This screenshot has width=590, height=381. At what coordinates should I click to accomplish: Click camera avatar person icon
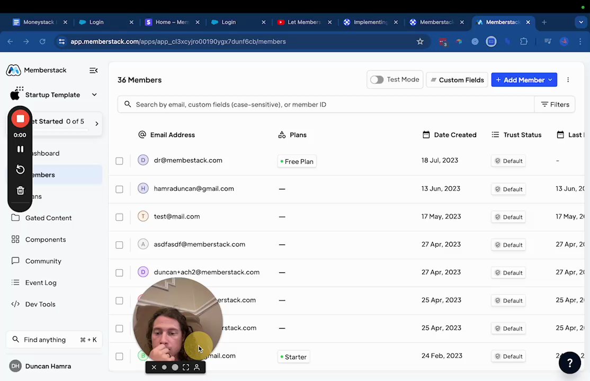click(x=196, y=367)
